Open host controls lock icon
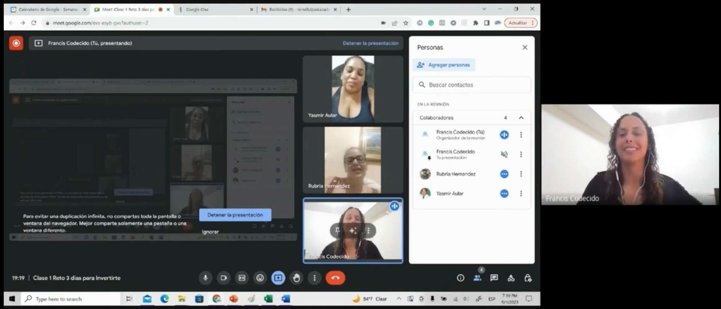 coord(528,278)
